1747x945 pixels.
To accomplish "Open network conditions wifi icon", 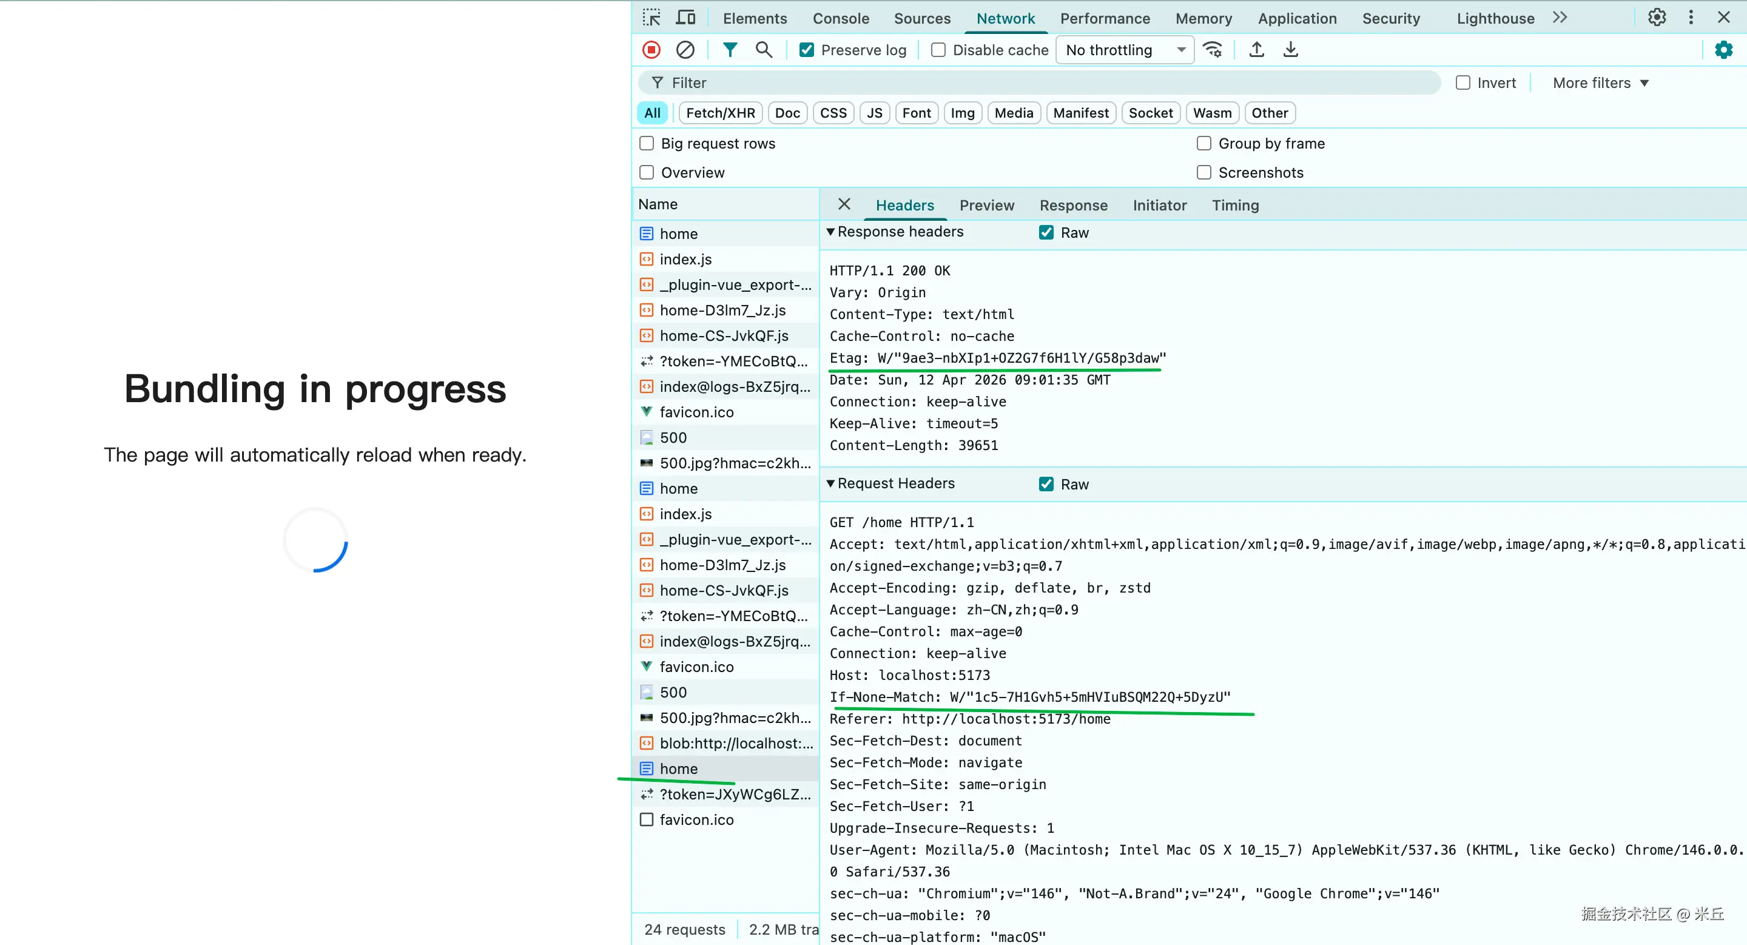I will [1213, 50].
